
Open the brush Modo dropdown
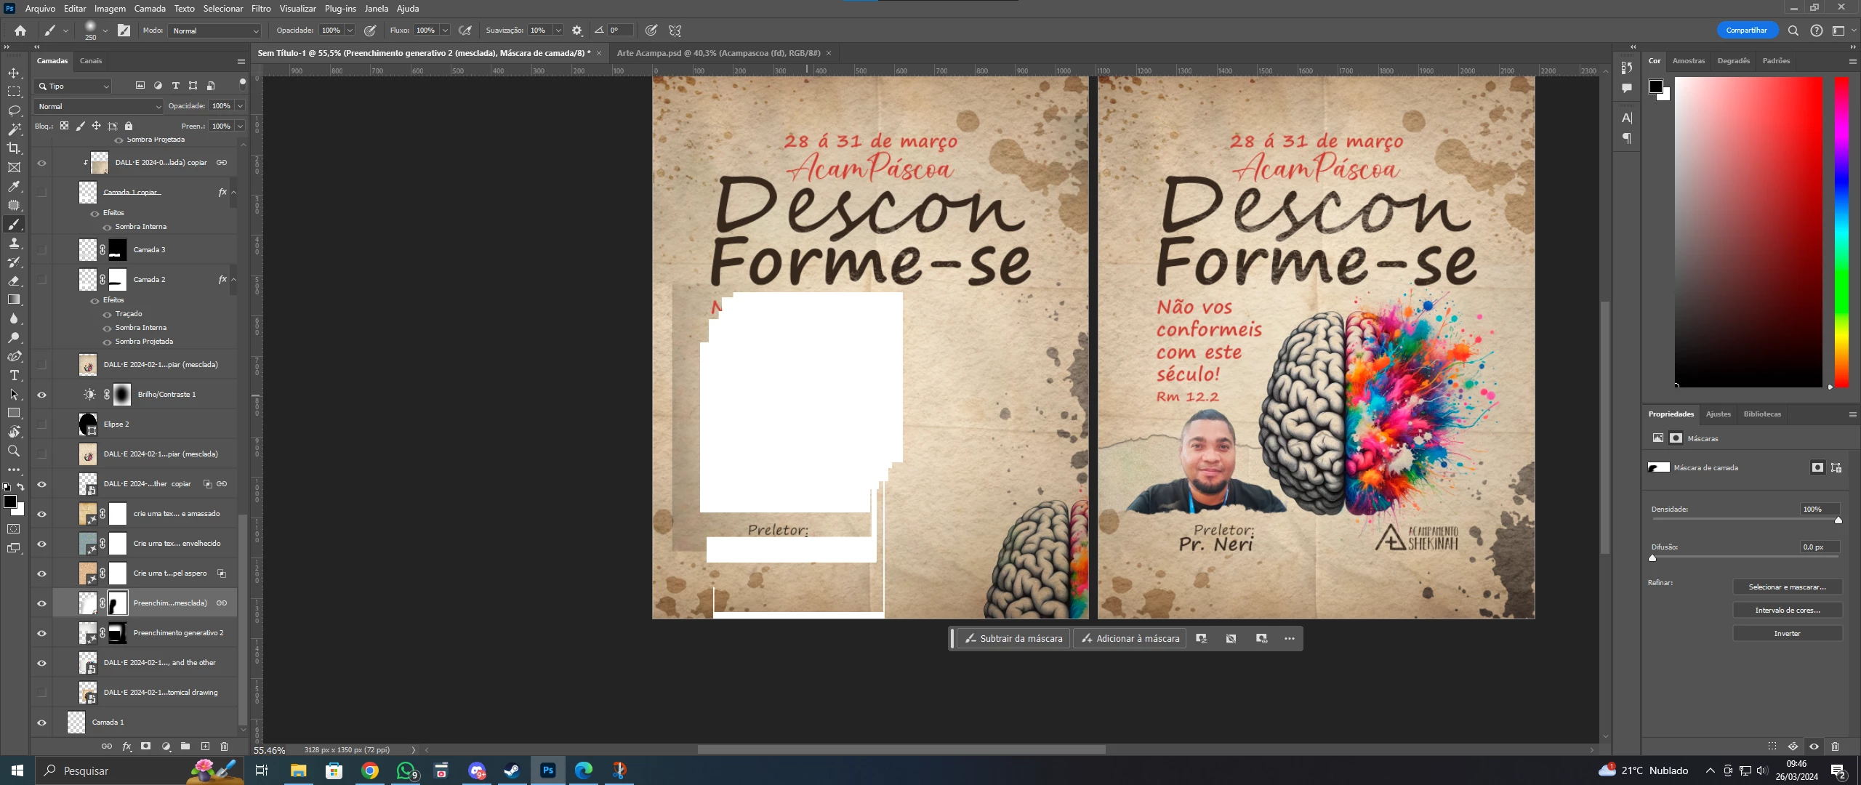coord(214,31)
